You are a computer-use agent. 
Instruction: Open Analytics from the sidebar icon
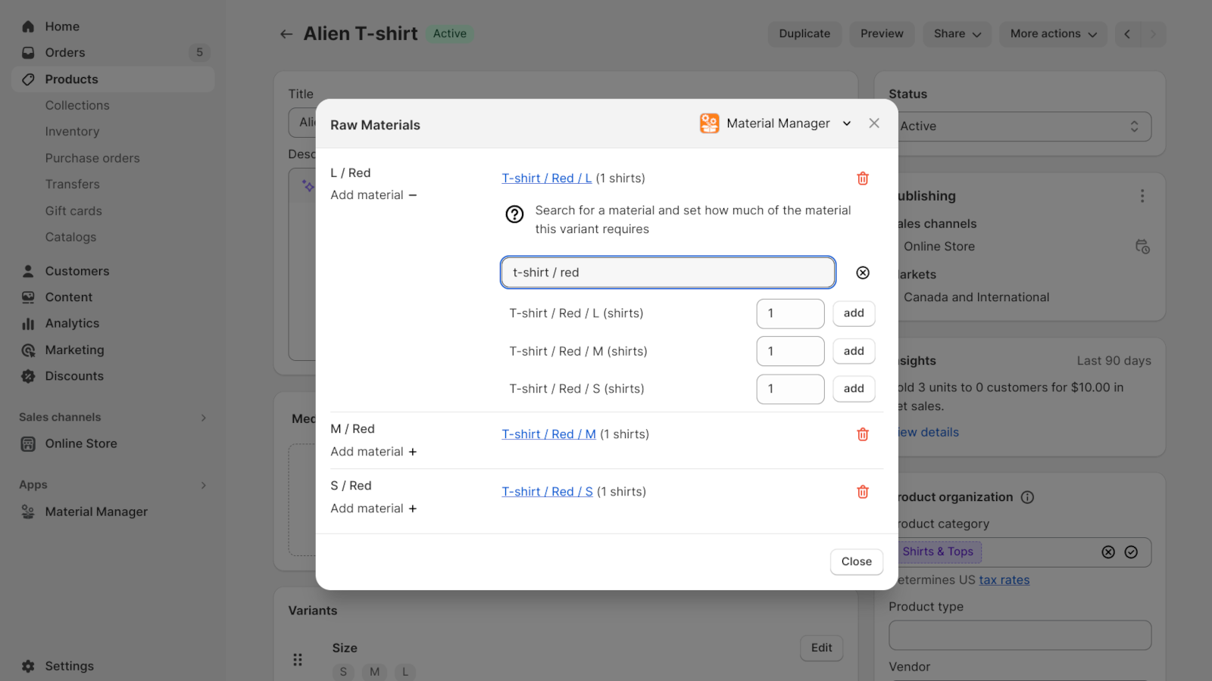(28, 323)
